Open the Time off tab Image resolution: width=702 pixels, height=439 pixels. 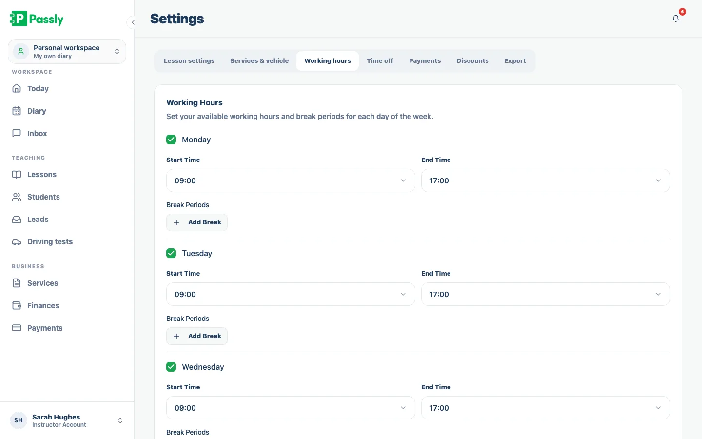tap(380, 61)
